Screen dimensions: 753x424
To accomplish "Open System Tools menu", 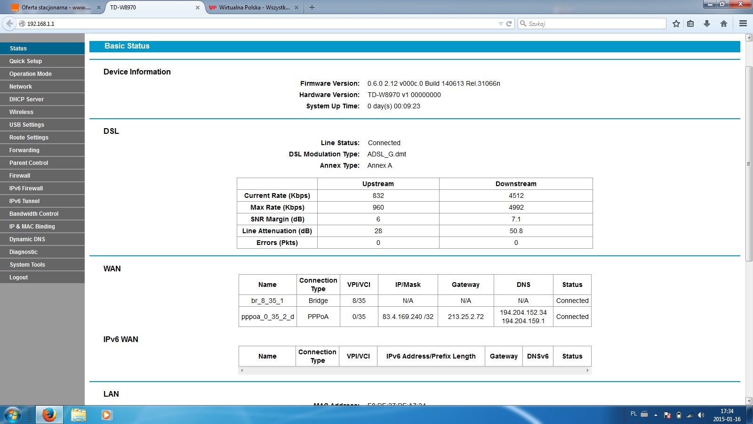I will [x=42, y=265].
